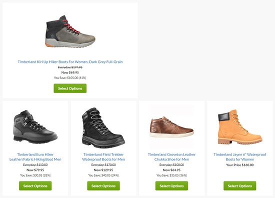Select Options for Jayne Waterproof Boots
Viewport: 275px width, 198px height.
pyautogui.click(x=240, y=186)
